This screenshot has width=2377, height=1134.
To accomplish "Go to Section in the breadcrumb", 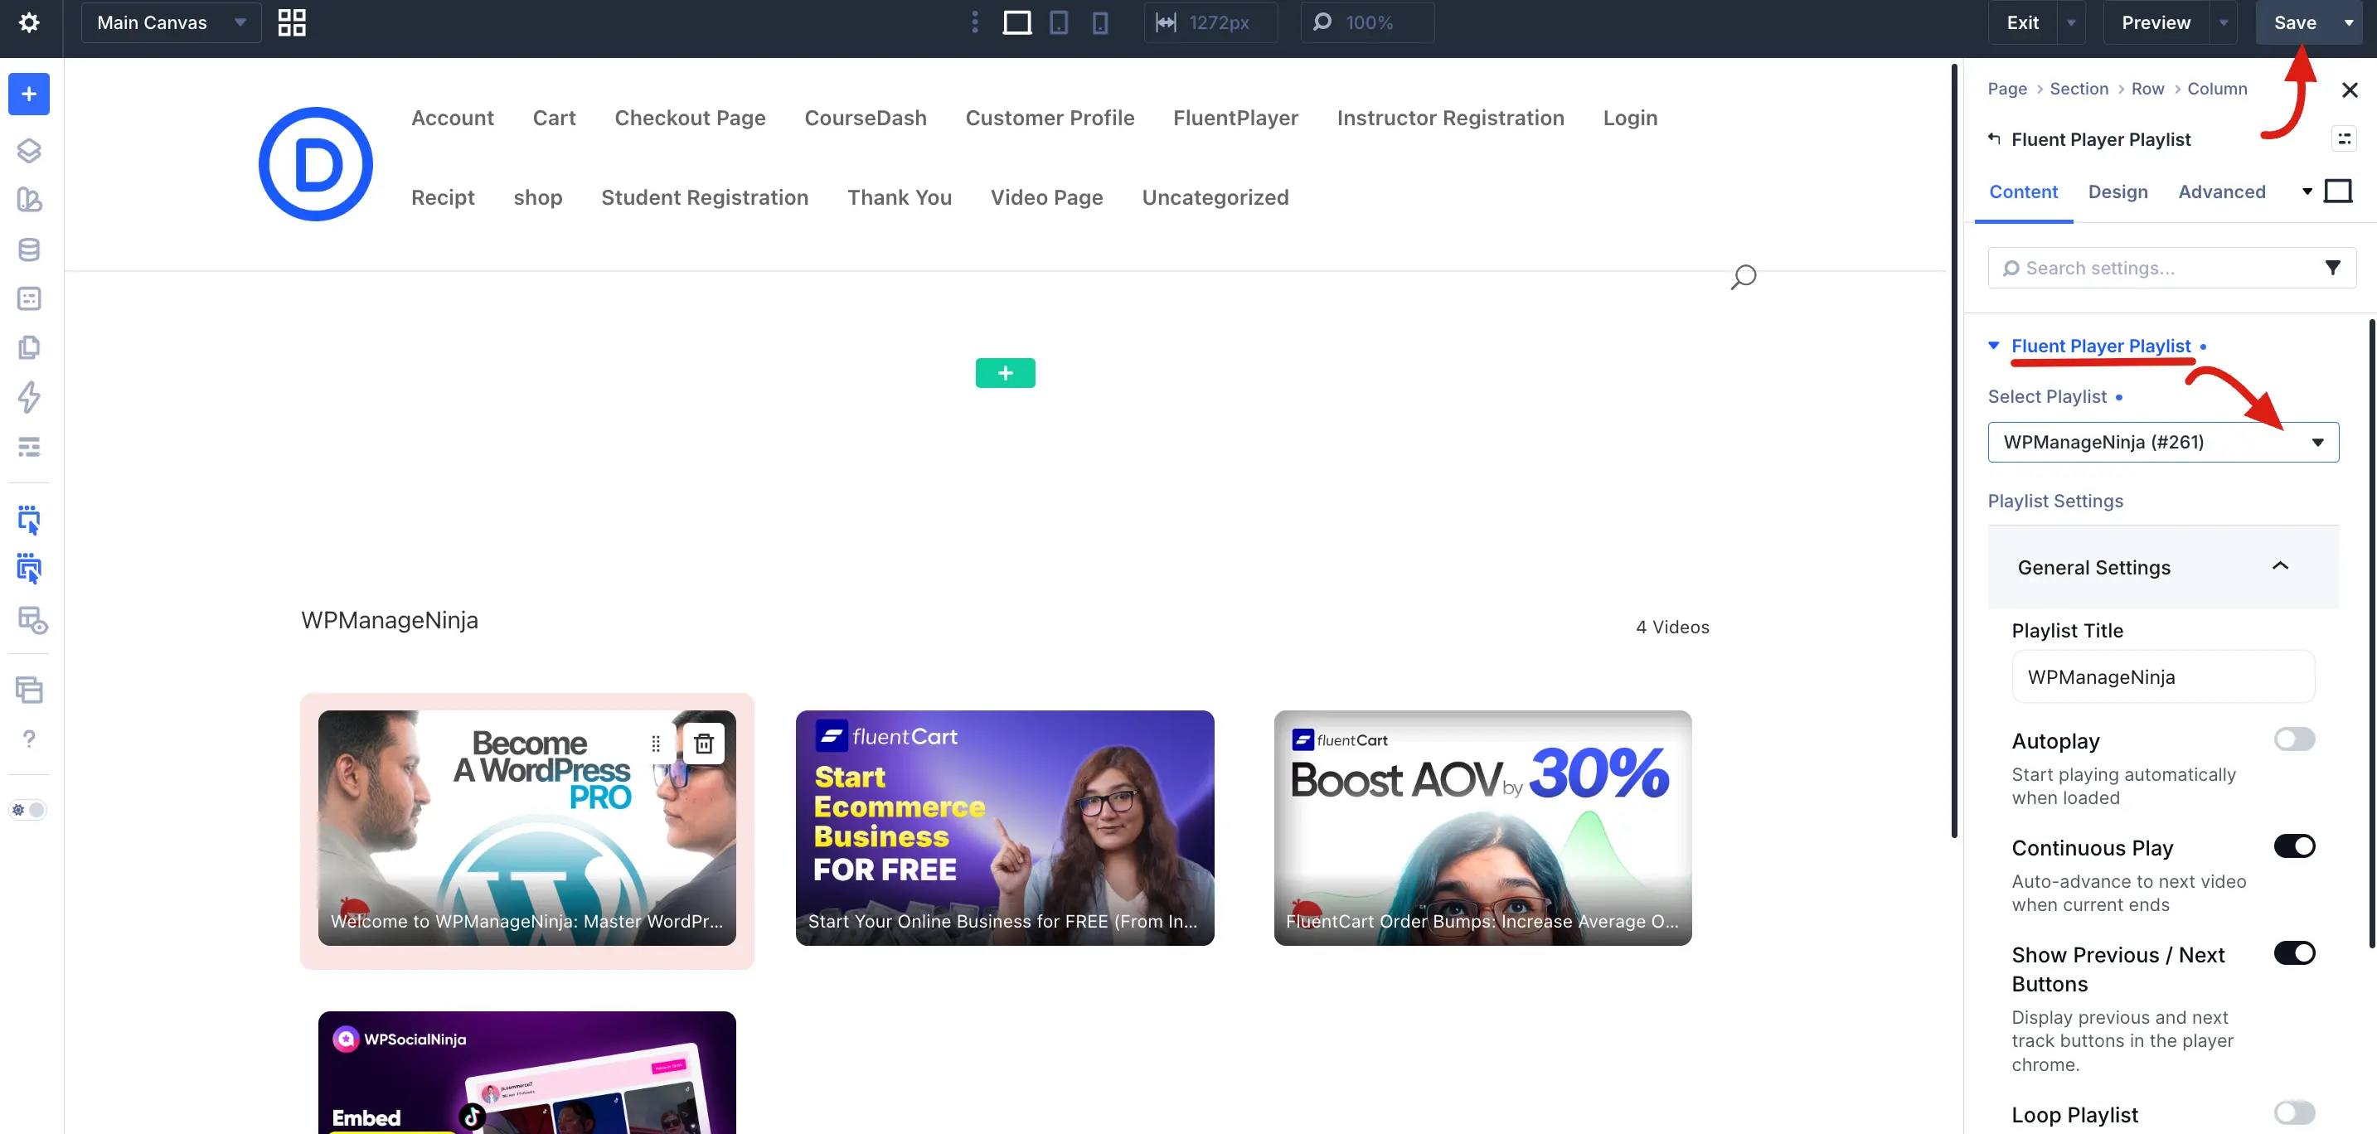I will click(2078, 89).
